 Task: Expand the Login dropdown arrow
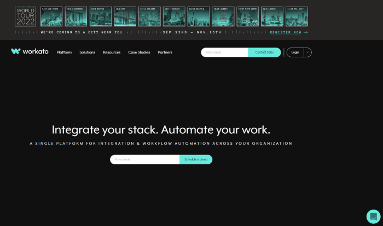[307, 52]
